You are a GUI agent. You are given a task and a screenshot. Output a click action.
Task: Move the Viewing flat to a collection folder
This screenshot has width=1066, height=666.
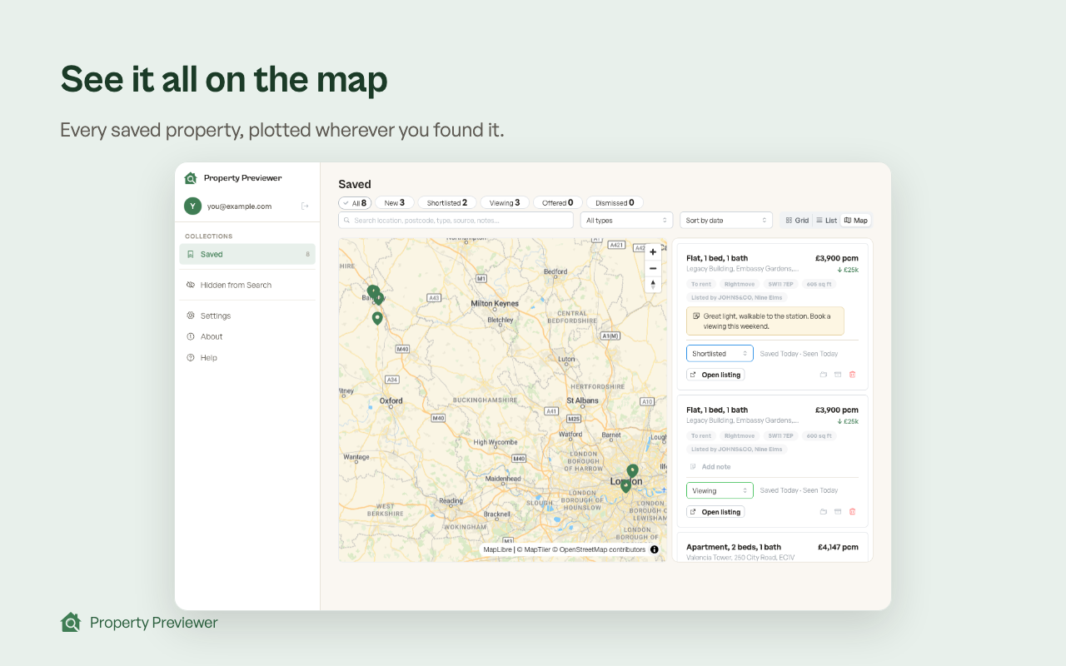(824, 512)
